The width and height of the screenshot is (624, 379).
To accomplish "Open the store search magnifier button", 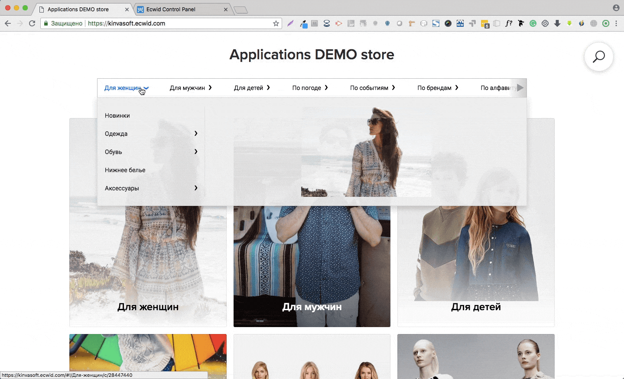I will tap(599, 57).
